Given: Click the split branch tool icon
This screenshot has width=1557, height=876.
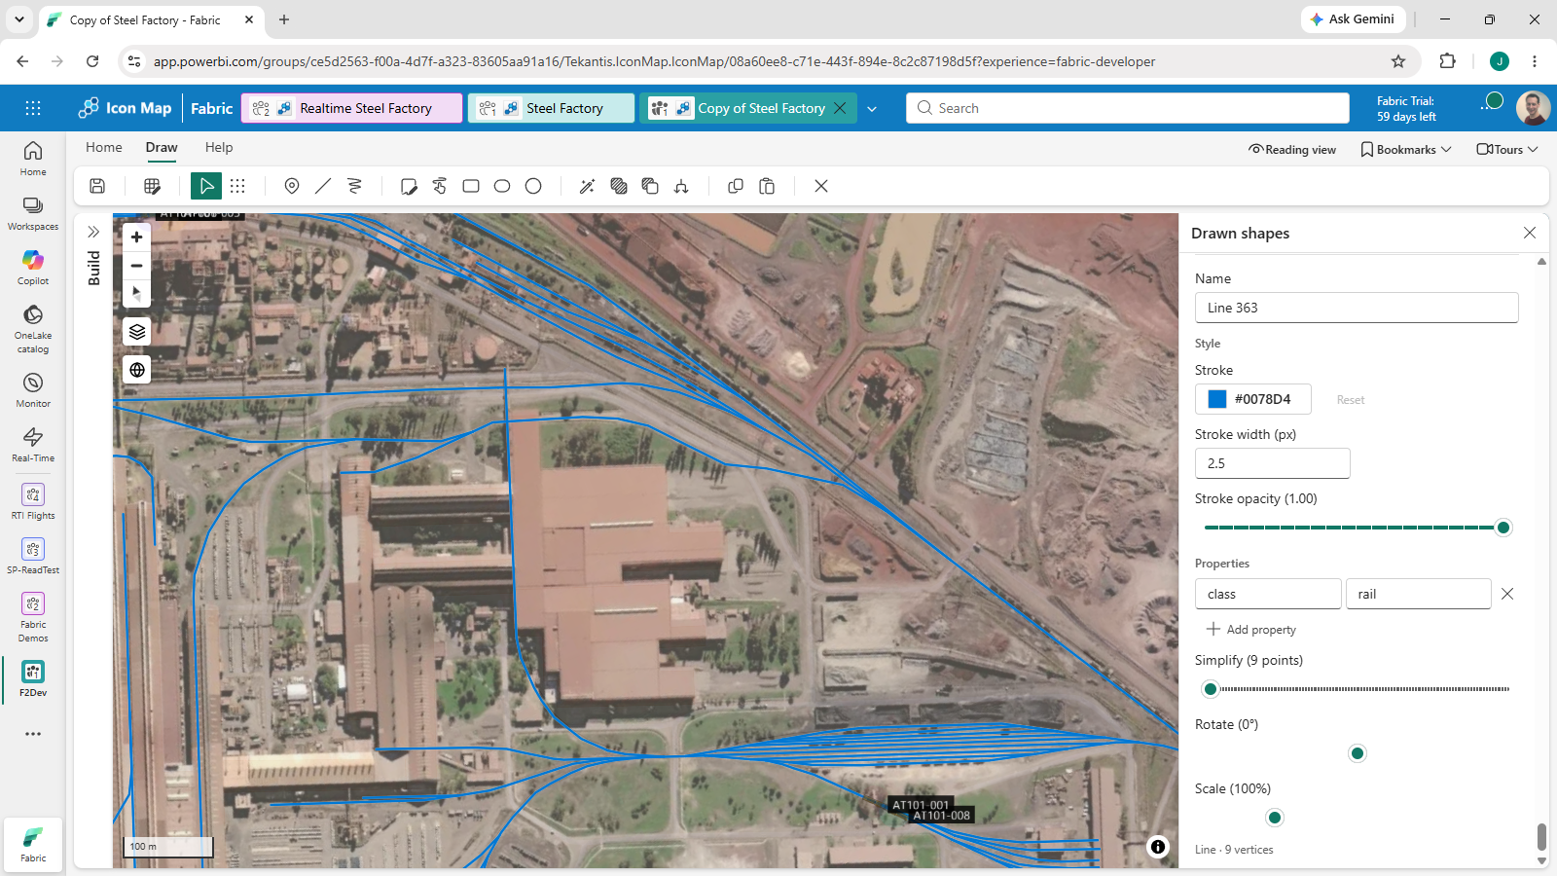Looking at the screenshot, I should pos(681,186).
